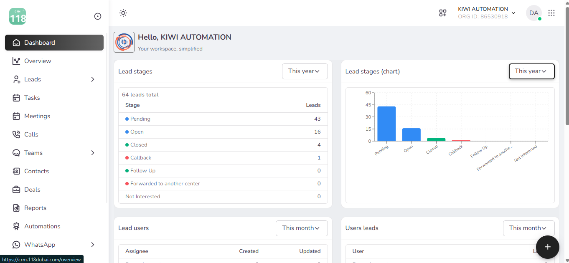569x263 pixels.
Task: Open Overview page from sidebar
Action: [x=54, y=61]
